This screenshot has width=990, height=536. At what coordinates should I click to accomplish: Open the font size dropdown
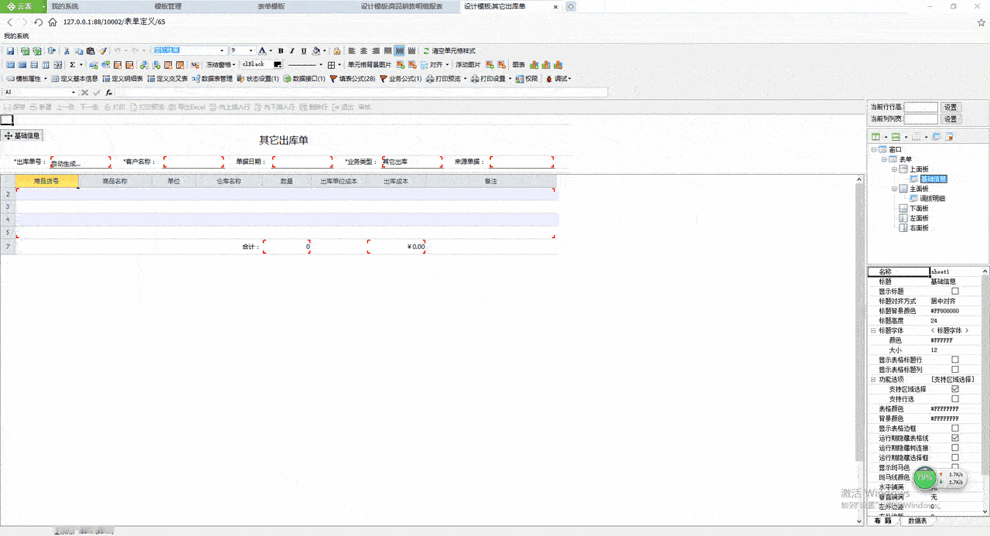251,51
